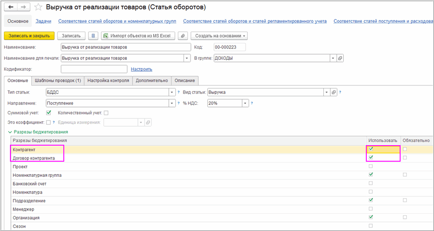
Task: Open the selected ДОХОДЫ group with the open icon
Action: [340, 58]
